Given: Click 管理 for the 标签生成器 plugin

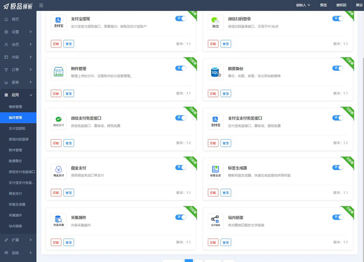Looking at the screenshot, I should [226, 193].
